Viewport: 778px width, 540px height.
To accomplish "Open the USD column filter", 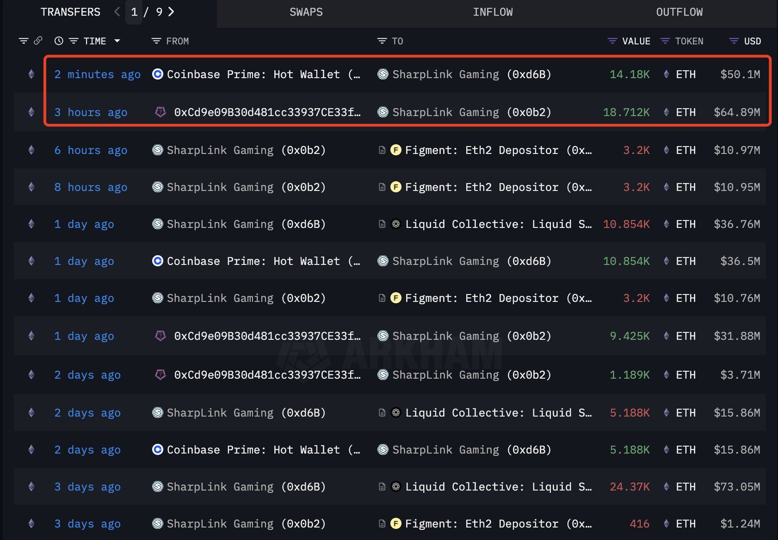I will (x=734, y=41).
